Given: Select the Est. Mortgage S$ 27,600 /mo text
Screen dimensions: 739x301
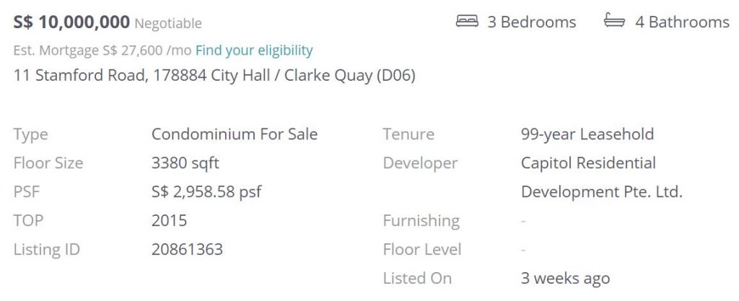Looking at the screenshot, I should coord(102,50).
